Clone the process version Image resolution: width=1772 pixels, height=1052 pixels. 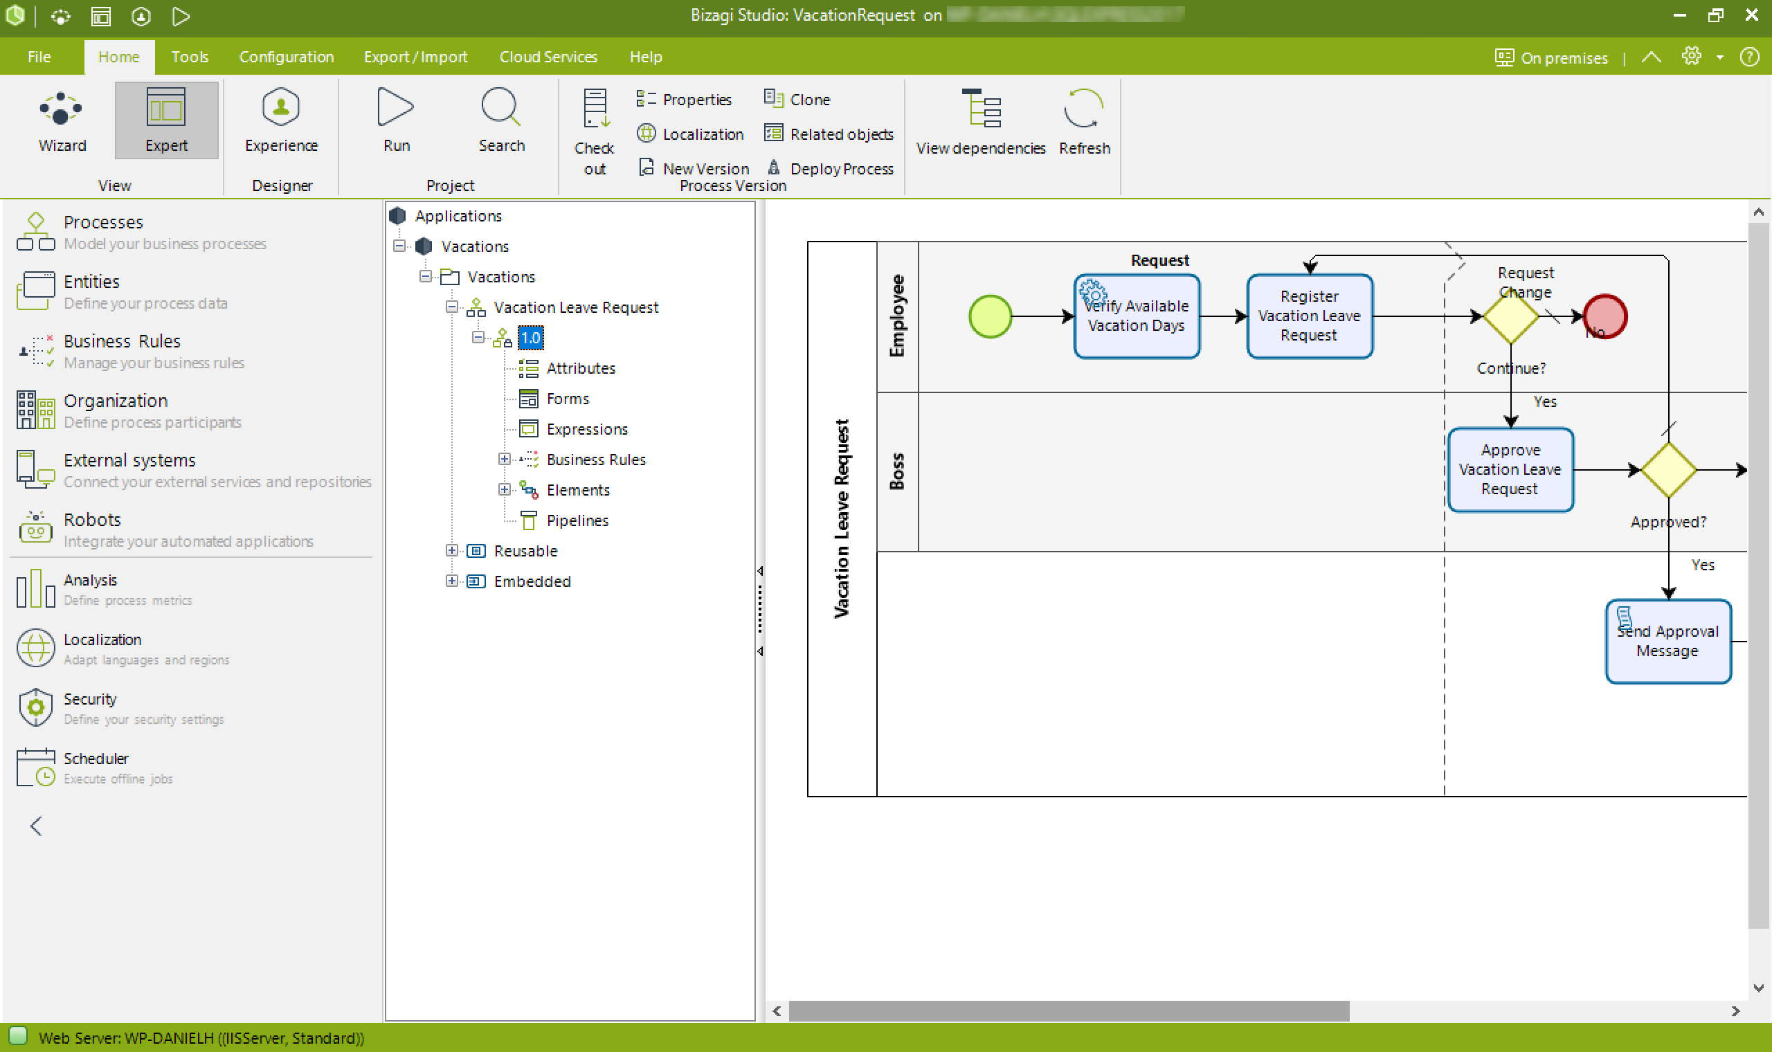tap(797, 99)
